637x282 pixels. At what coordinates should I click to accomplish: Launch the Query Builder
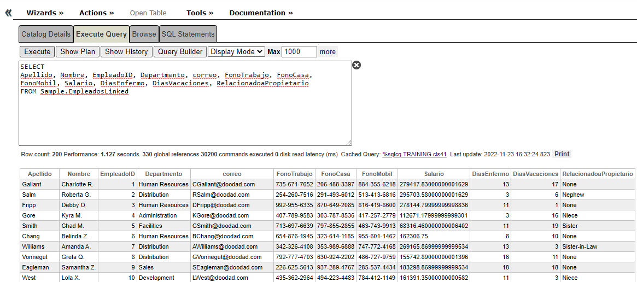180,51
